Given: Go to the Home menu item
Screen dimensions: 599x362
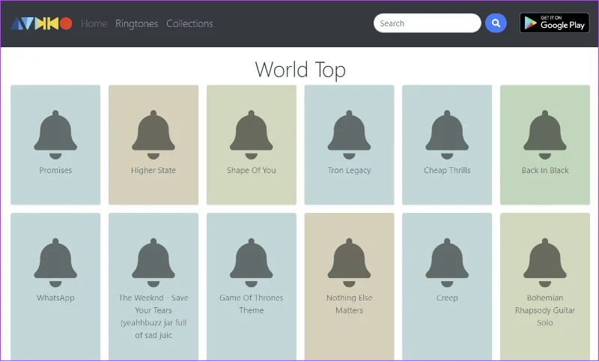Looking at the screenshot, I should point(94,24).
